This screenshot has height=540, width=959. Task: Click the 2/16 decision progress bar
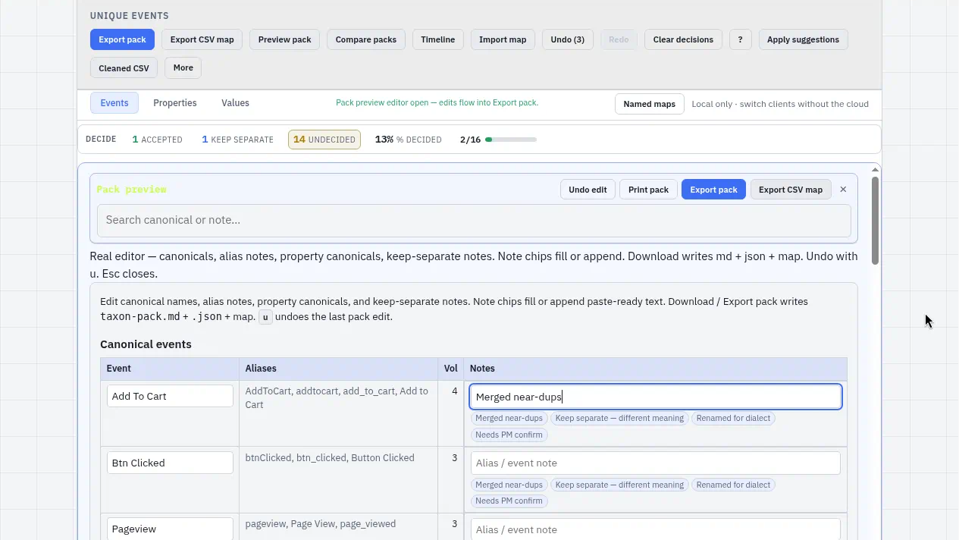click(x=511, y=140)
